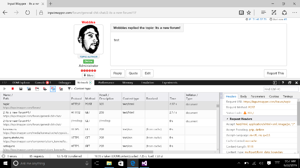This screenshot has width=300, height=168.
Task: Click the Find search box in developer tools
Action: pos(281,89)
